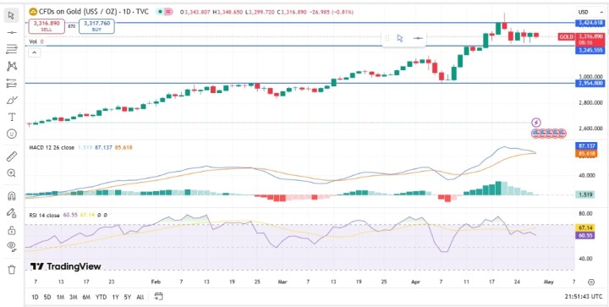Viewport: 609px width, 307px height.
Task: Click the 21:51:43 UTC timezone clock
Action: point(583,297)
